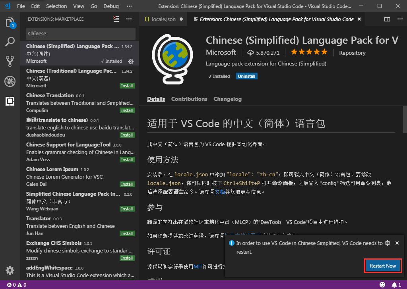The image size is (407, 289).
Task: Open the Repository link
Action: pos(352,52)
